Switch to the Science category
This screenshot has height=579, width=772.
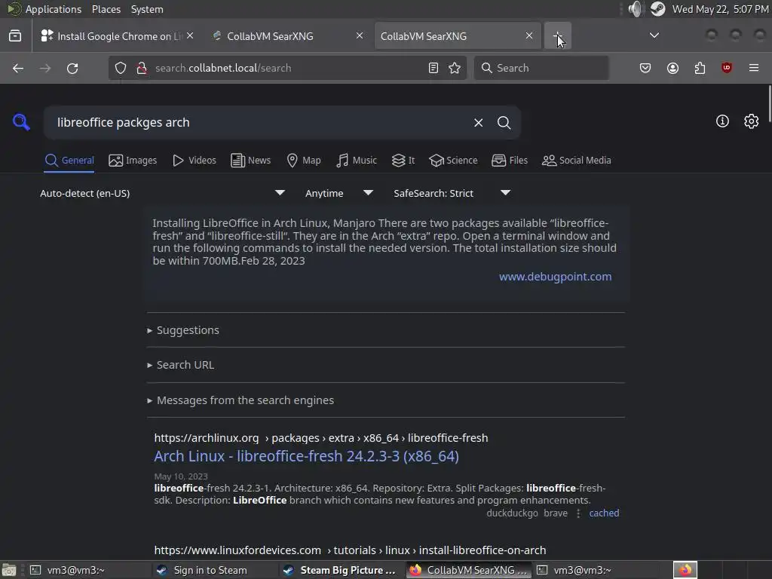[x=453, y=161]
